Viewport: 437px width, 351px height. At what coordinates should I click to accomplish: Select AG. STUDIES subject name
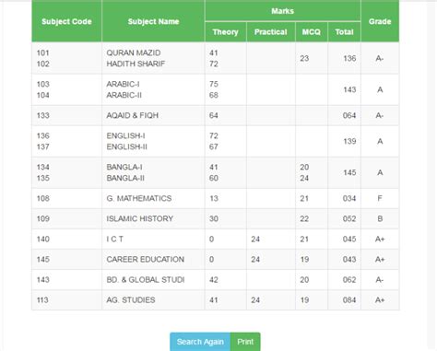click(131, 300)
